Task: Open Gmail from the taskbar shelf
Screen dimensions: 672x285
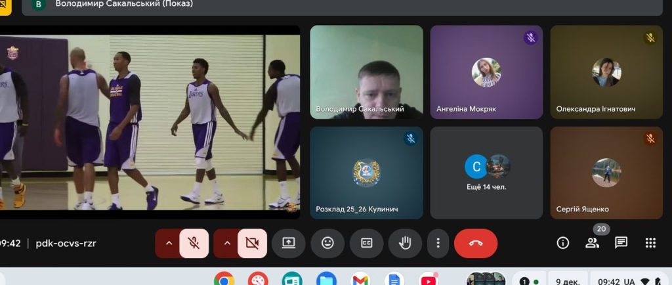Action: pos(360,280)
